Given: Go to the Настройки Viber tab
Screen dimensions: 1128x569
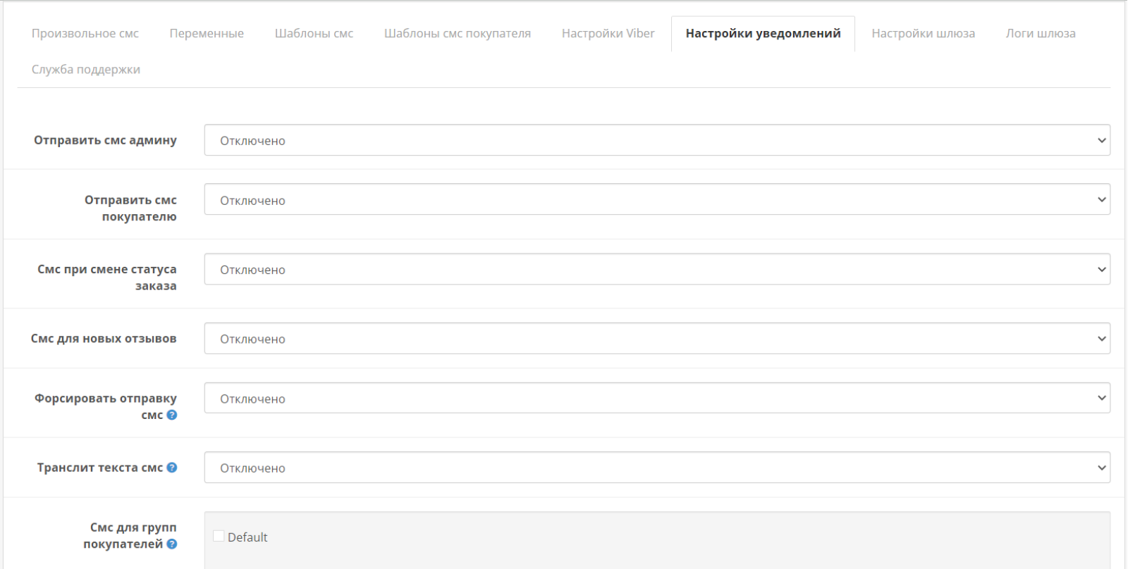Looking at the screenshot, I should click(608, 33).
